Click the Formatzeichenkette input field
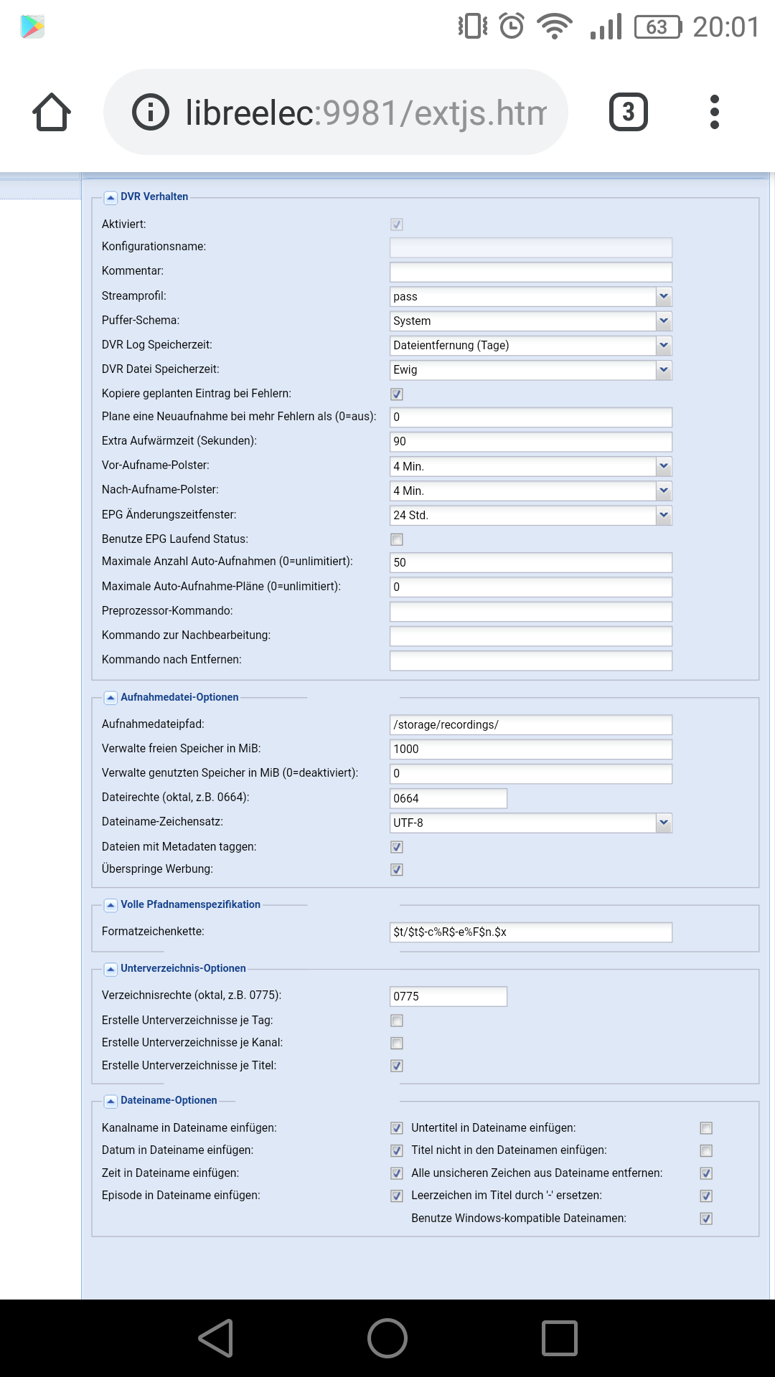This screenshot has height=1377, width=775. tap(531, 932)
